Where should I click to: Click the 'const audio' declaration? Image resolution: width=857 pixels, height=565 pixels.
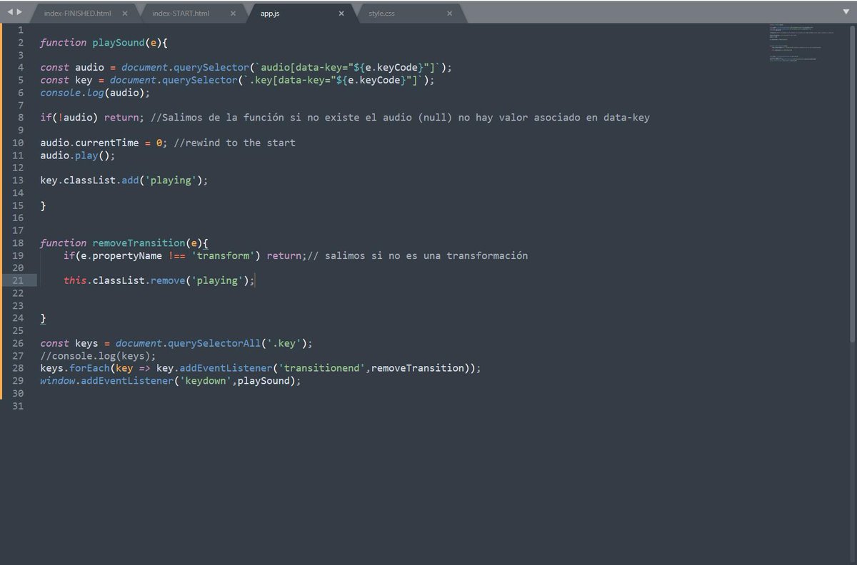pyautogui.click(x=72, y=68)
